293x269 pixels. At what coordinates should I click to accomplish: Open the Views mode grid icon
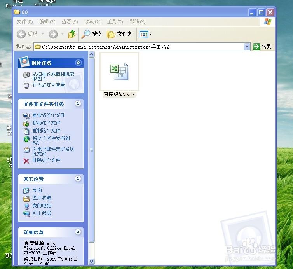(x=144, y=34)
